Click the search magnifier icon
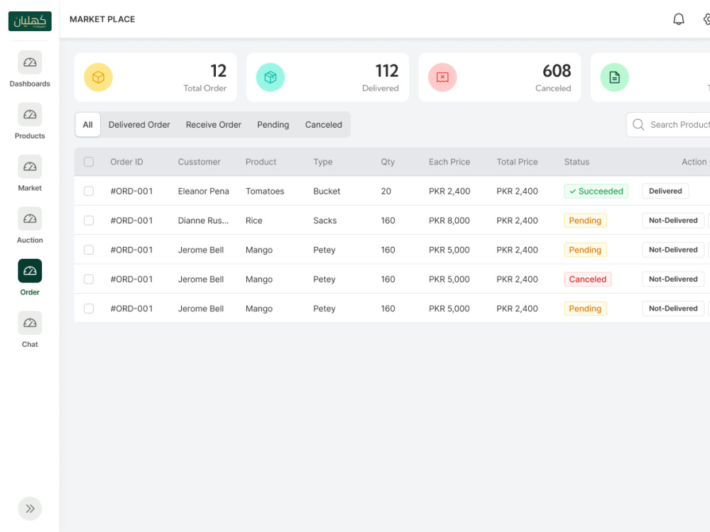Viewport: 710px width, 532px height. 638,124
